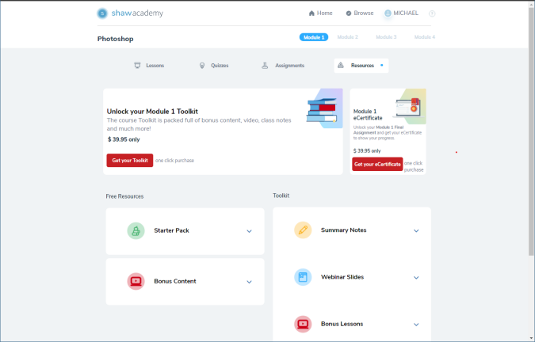
Task: Click the Starter Pack green icon
Action: coord(136,230)
